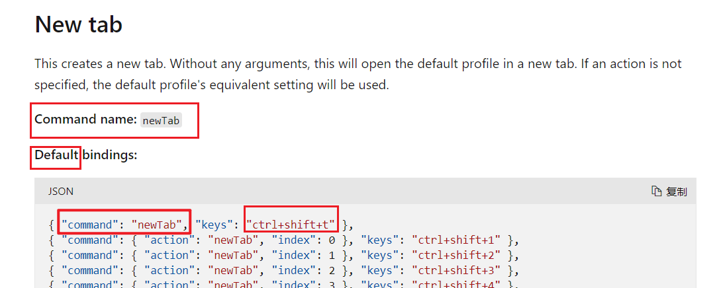Click the "Default bindings:" label
The height and width of the screenshot is (288, 715).
(85, 155)
